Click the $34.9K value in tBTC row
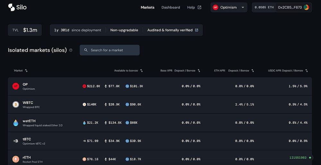Viewport: 321px width, 165px height. [114, 141]
